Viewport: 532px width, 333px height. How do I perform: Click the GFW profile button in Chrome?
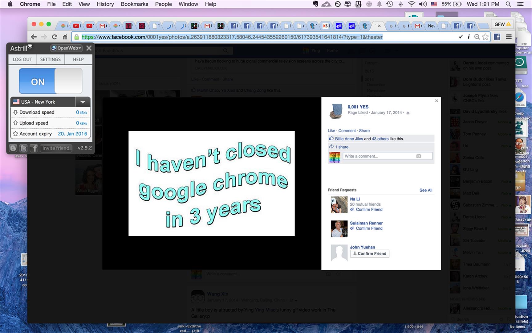tap(502, 24)
